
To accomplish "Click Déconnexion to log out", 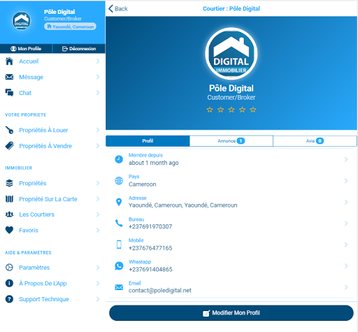I will tap(79, 48).
